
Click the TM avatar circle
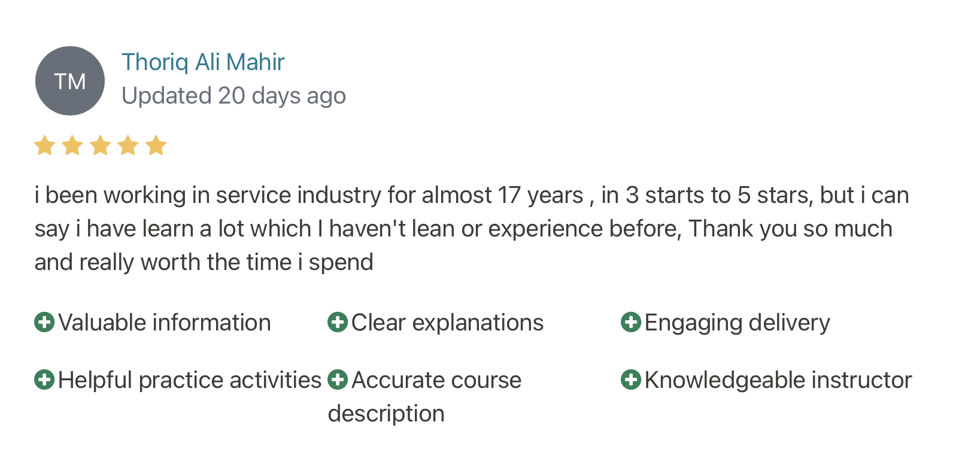(x=70, y=81)
